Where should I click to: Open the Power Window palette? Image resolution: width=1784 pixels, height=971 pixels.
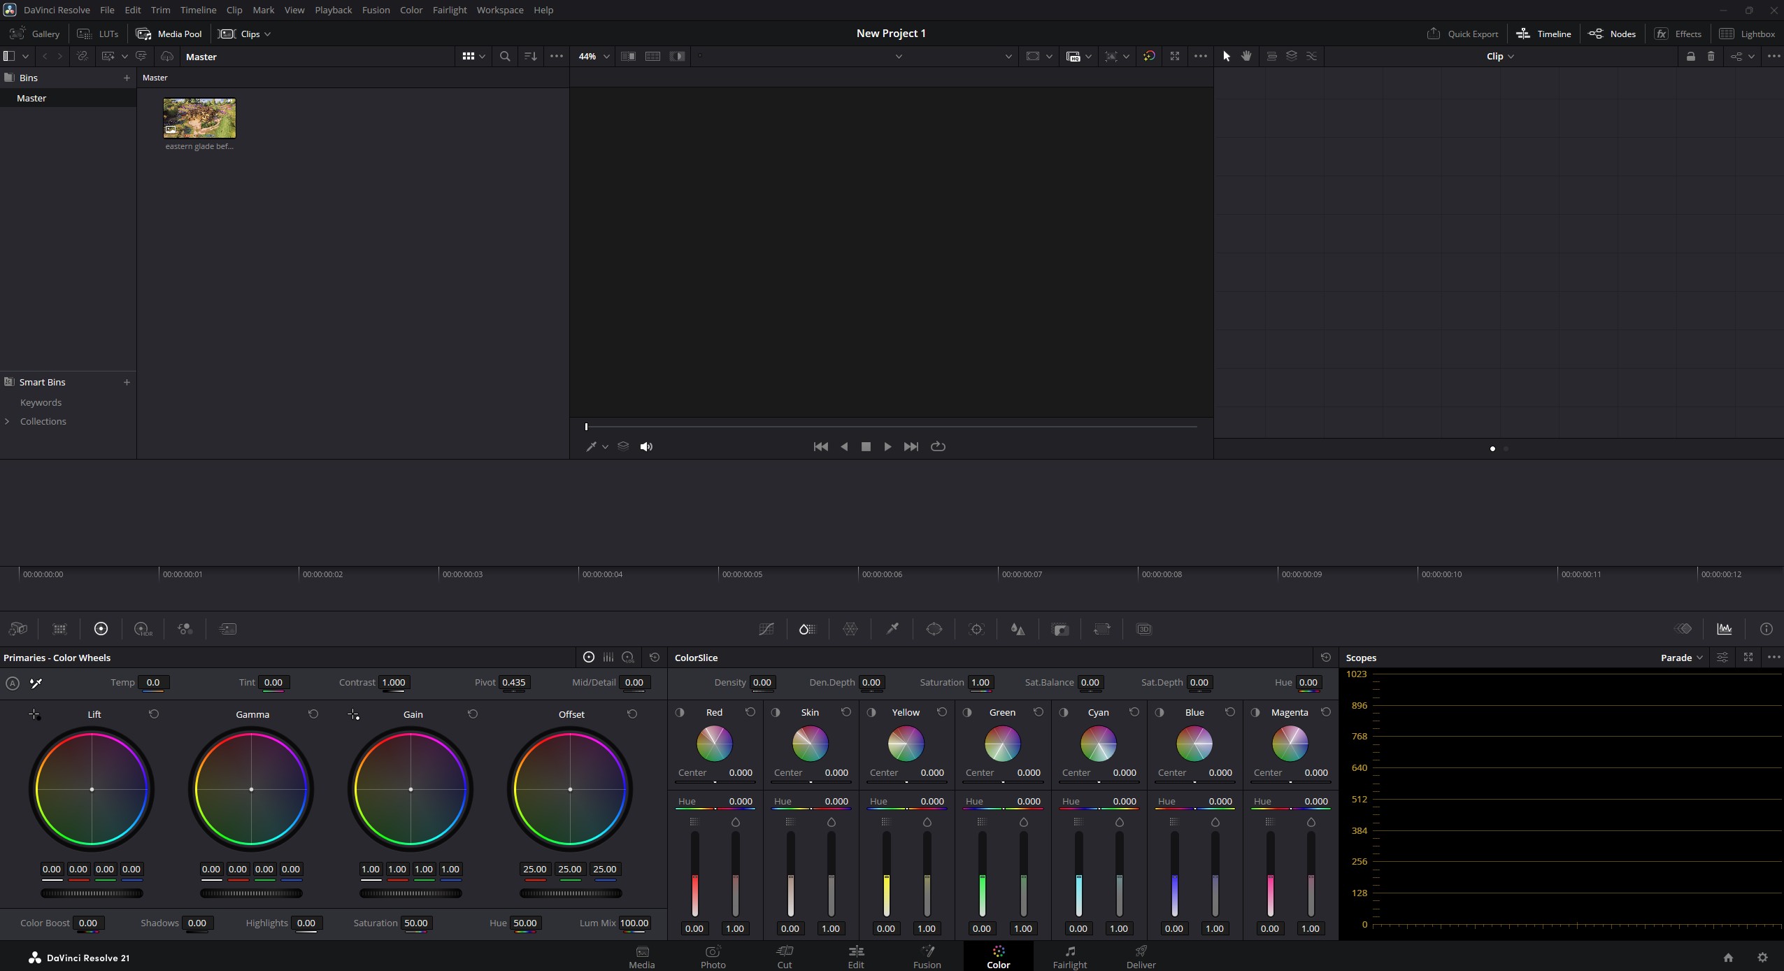(934, 629)
